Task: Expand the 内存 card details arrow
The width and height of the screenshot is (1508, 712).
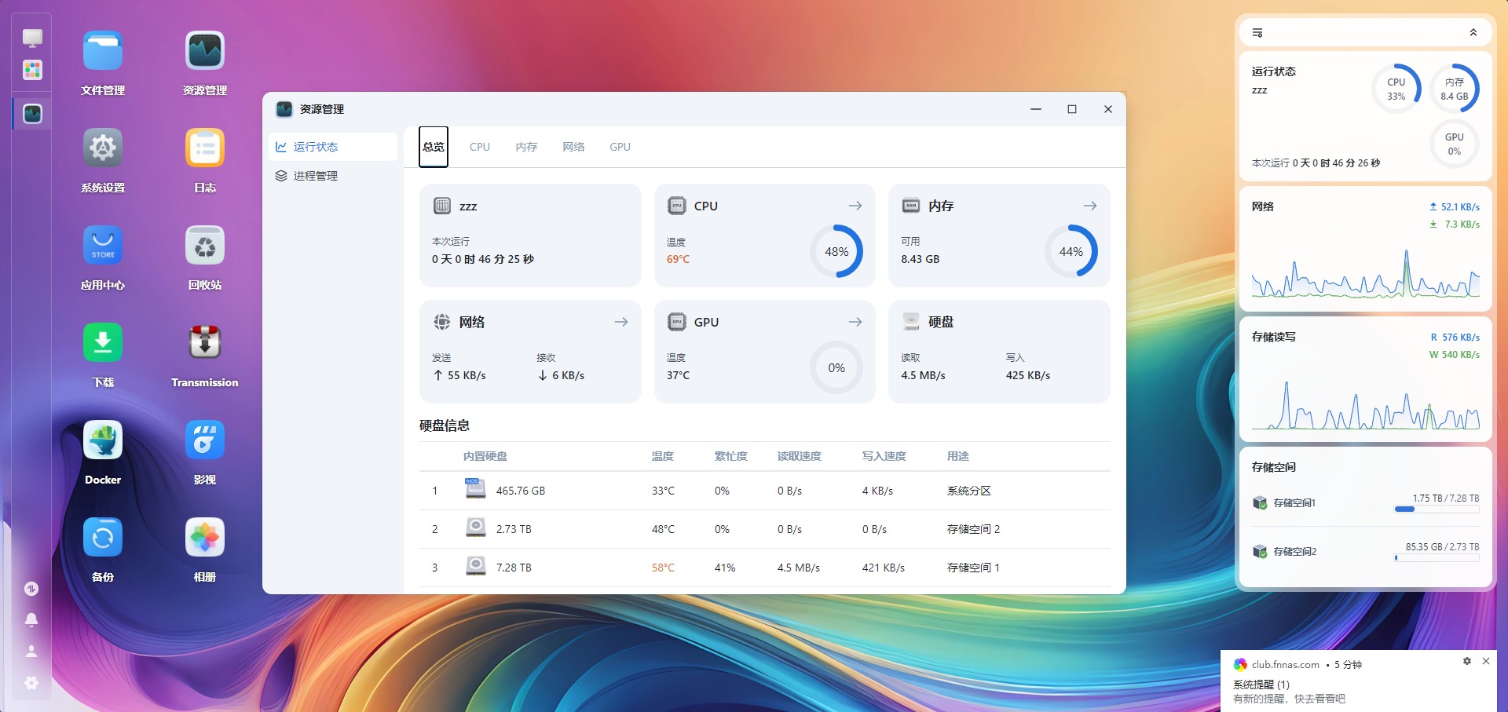Action: click(x=1089, y=206)
